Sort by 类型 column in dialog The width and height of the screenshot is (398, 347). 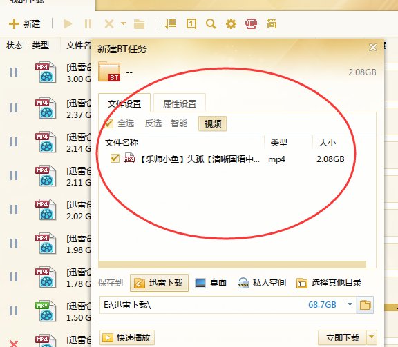click(x=278, y=143)
